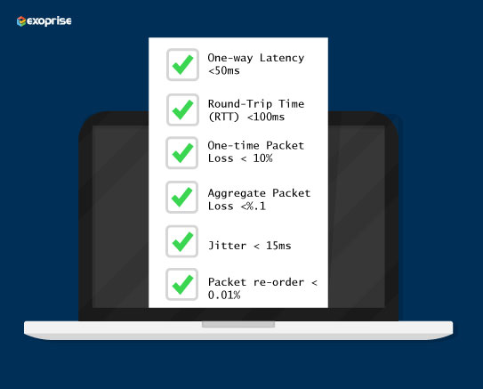Click the laptop's trackpad notch
This screenshot has height=389, width=483.
click(x=238, y=324)
